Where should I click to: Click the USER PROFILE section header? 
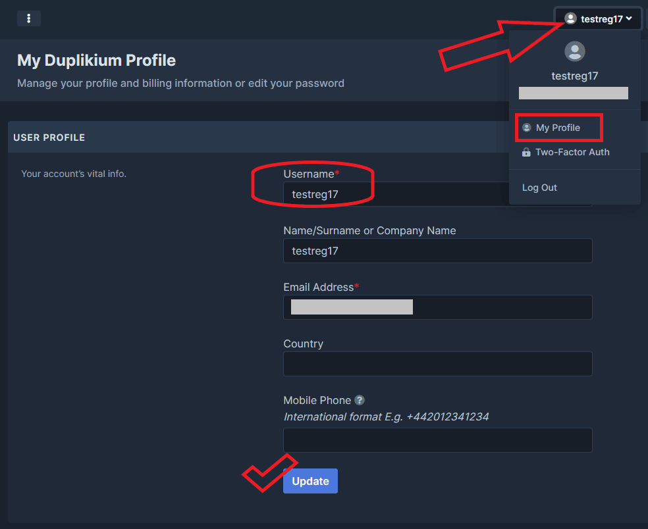49,138
